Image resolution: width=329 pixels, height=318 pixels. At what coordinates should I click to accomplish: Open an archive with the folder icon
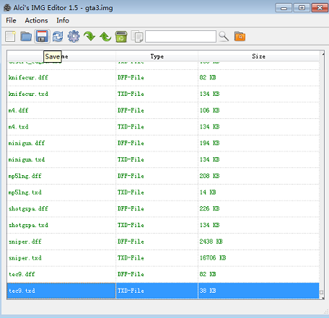tap(26, 37)
